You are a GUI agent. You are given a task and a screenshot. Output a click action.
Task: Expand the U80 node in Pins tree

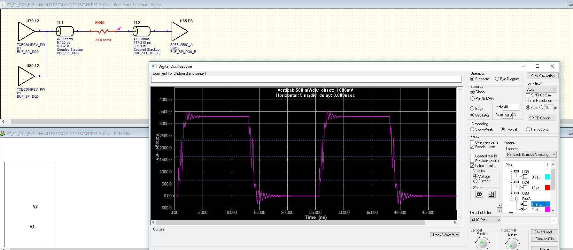tap(511, 193)
